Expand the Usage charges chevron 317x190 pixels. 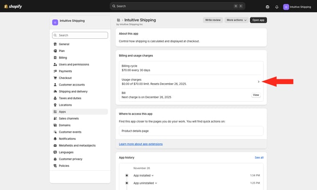(x=259, y=82)
